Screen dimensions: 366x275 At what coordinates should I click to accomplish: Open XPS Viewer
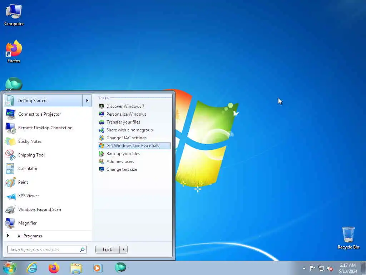pyautogui.click(x=48, y=196)
